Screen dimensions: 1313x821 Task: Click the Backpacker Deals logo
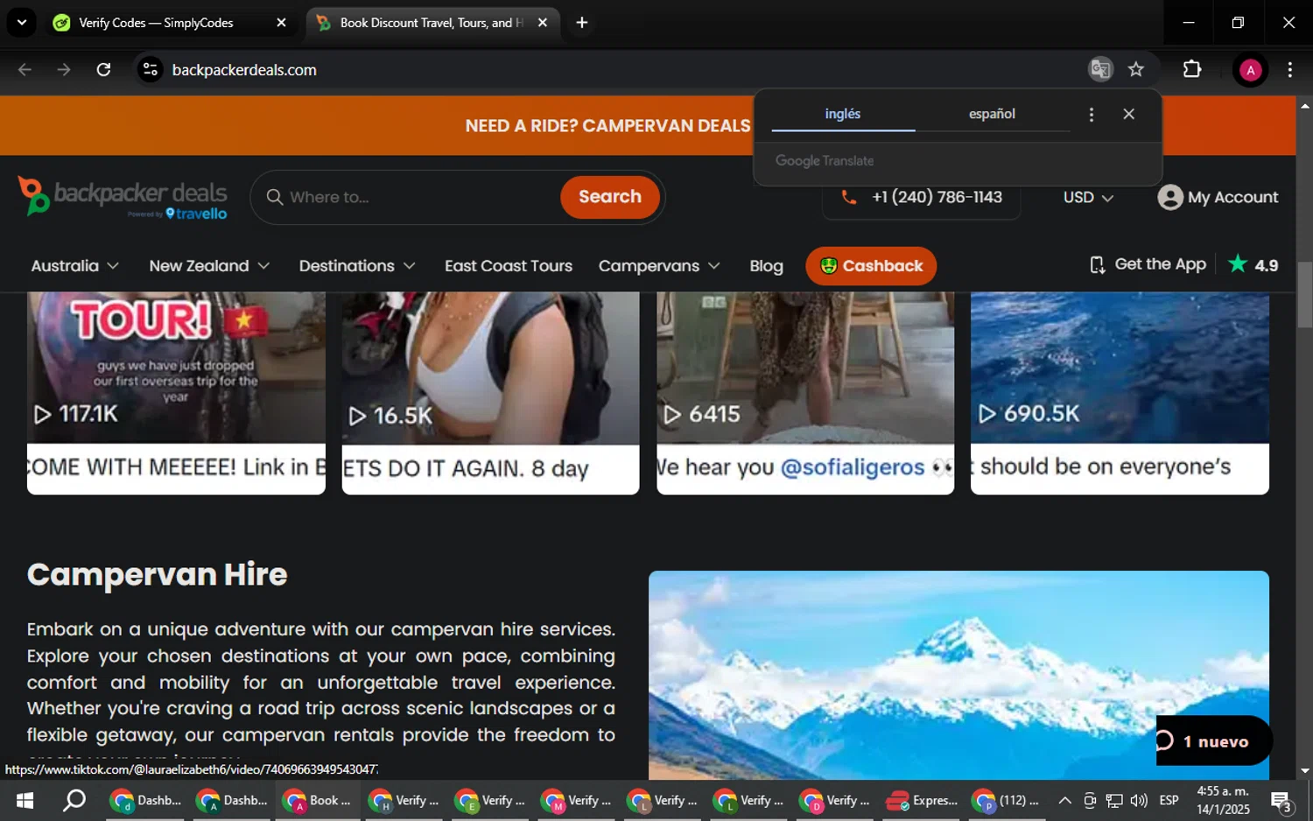pyautogui.click(x=123, y=197)
